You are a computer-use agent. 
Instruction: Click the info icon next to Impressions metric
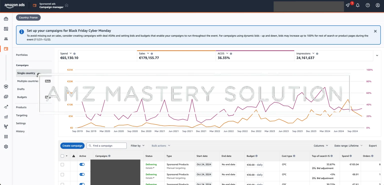pos(317,54)
